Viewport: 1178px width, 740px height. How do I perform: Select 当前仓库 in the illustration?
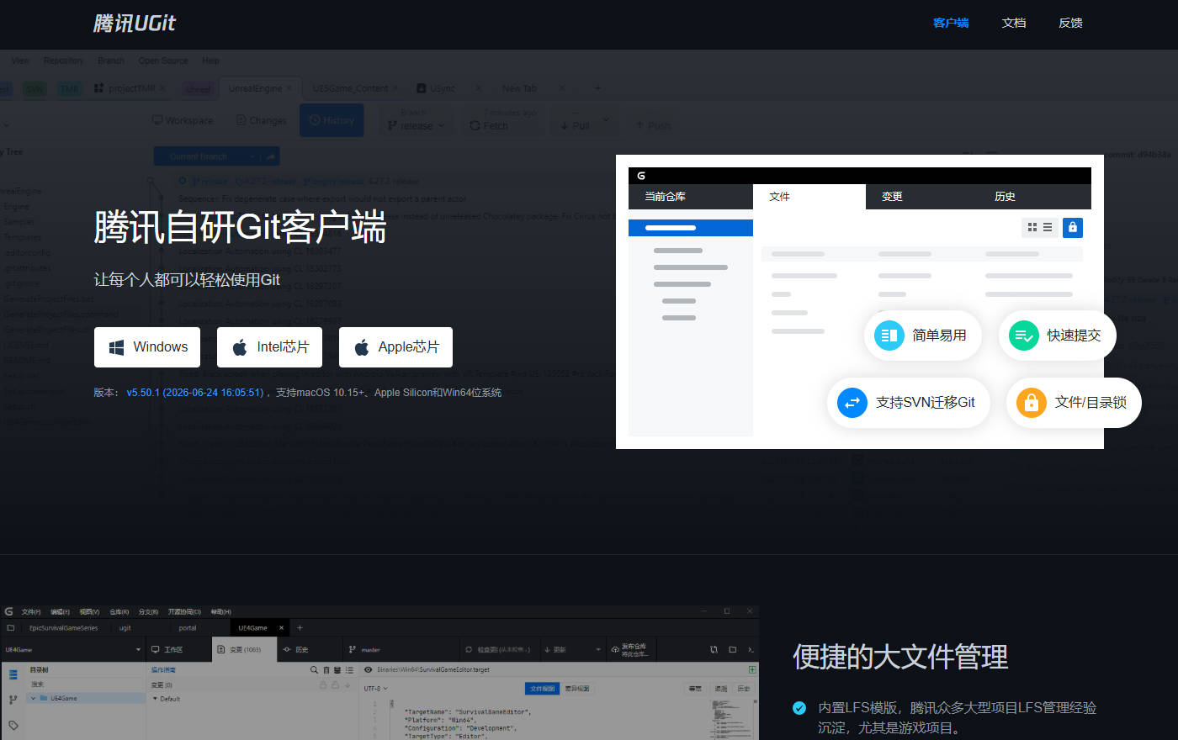tap(691, 197)
